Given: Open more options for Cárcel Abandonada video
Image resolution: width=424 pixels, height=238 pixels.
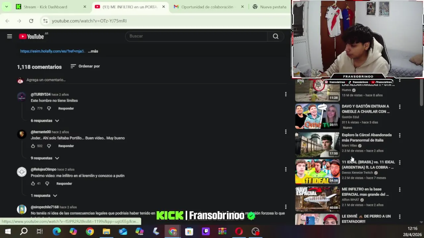Looking at the screenshot, I should (399, 136).
